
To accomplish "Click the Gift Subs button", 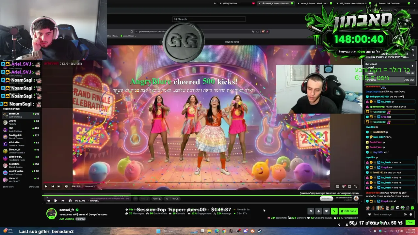I will click(348, 211).
